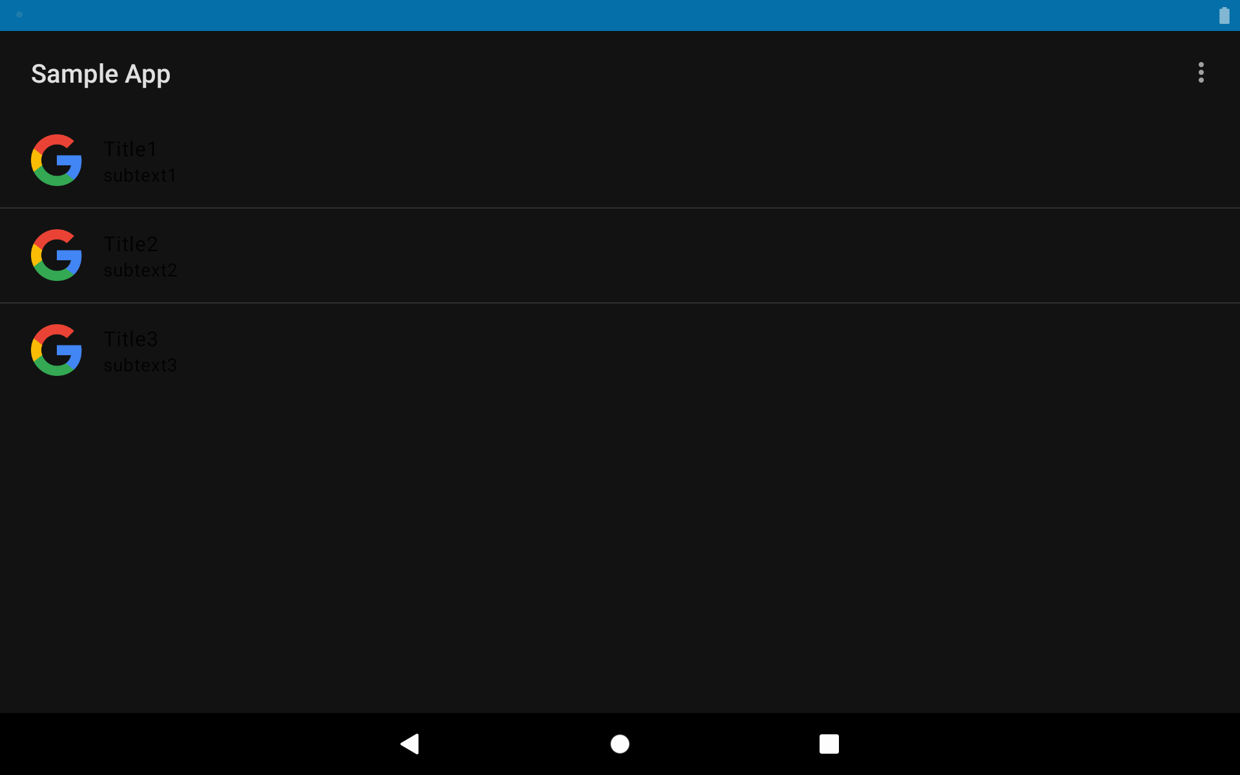The width and height of the screenshot is (1240, 775).
Task: Open recent apps with square button
Action: point(829,744)
